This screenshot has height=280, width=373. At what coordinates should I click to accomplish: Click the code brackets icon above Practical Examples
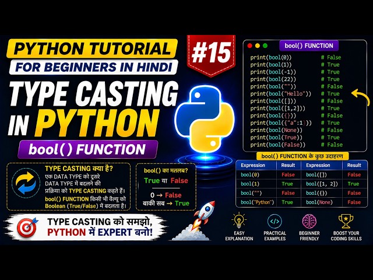pos(275,221)
